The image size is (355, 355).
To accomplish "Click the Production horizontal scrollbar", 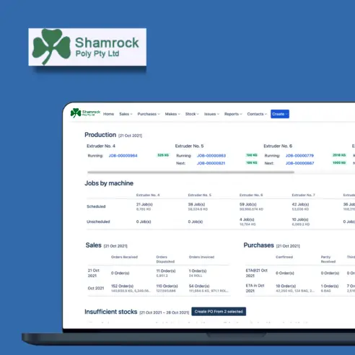I will pos(190,172).
